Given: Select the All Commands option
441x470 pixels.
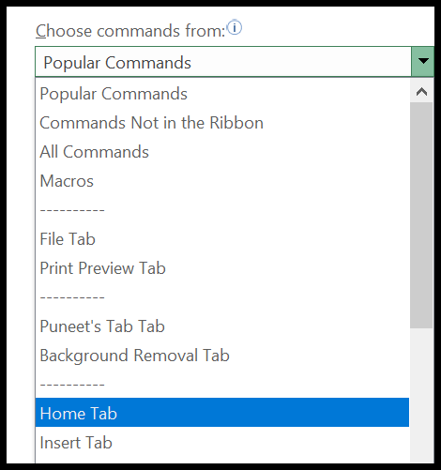Looking at the screenshot, I should pyautogui.click(x=222, y=152).
